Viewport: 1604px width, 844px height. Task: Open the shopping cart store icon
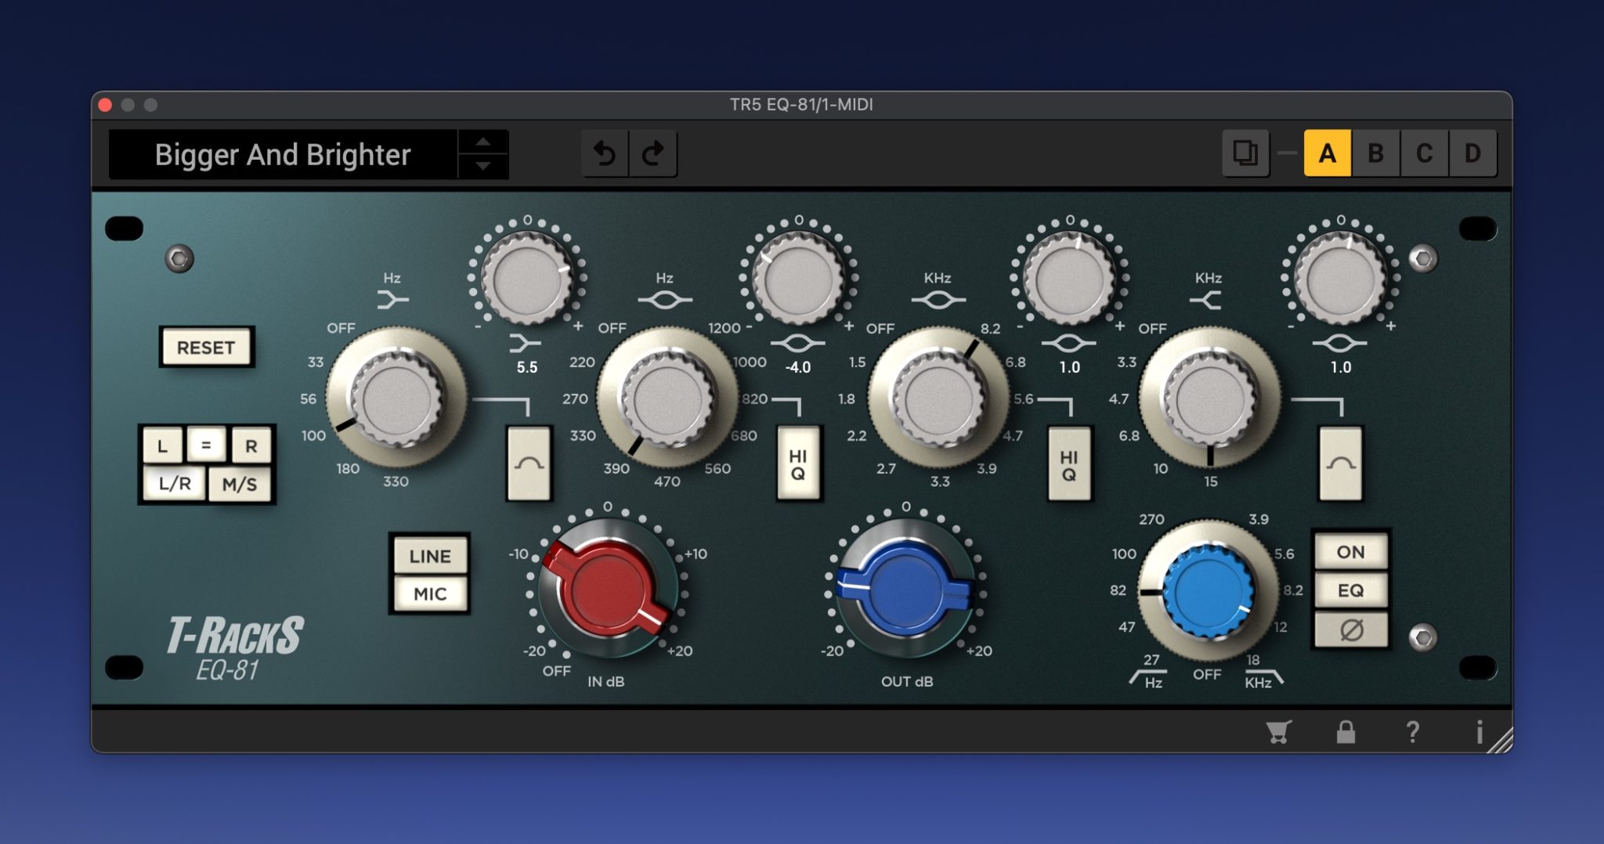coord(1278,732)
